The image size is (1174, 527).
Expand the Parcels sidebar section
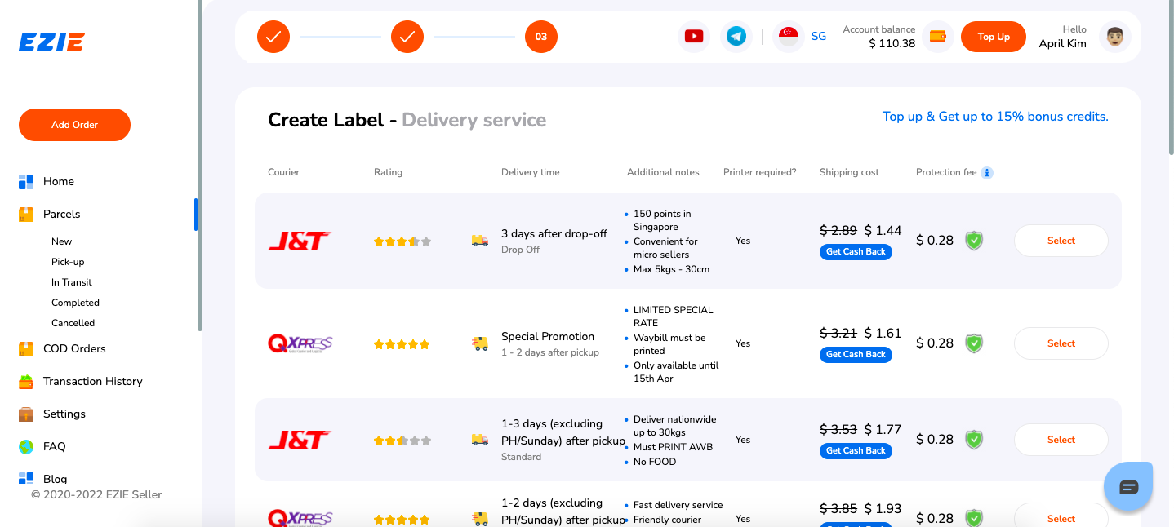61,214
